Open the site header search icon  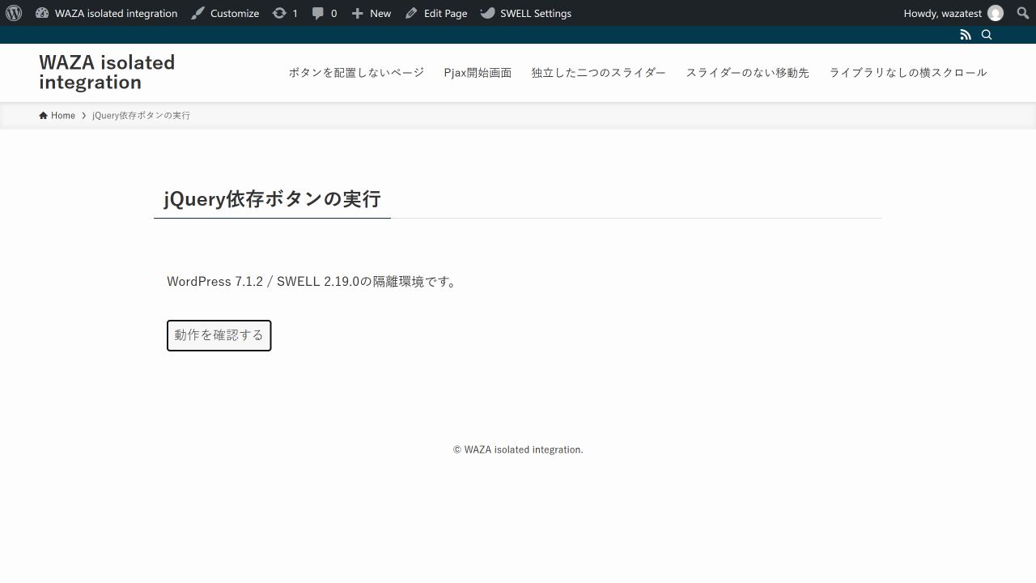pyautogui.click(x=987, y=35)
